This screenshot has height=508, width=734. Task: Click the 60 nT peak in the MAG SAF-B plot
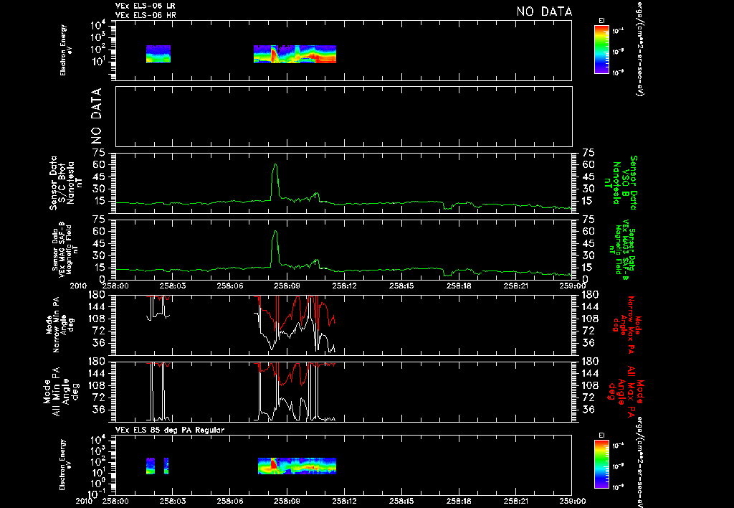tap(275, 232)
